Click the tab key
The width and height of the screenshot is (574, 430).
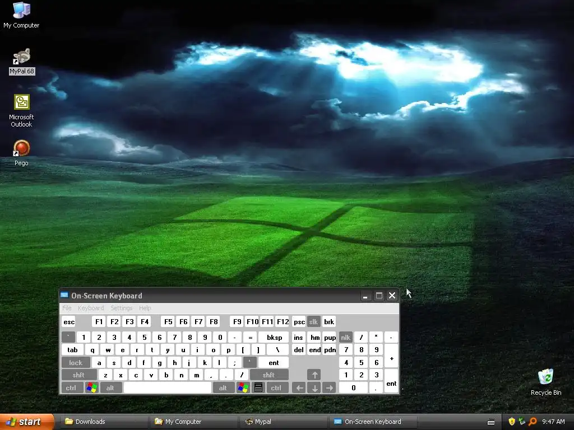click(72, 349)
